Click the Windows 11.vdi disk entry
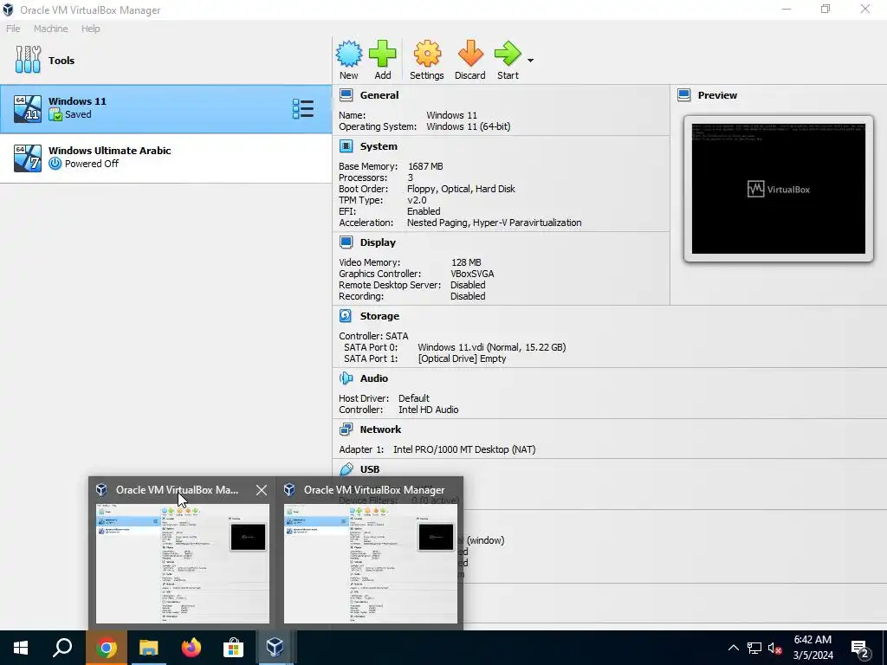This screenshot has width=887, height=665. tap(492, 347)
